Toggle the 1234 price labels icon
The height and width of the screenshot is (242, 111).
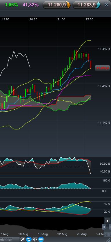click(41, 239)
